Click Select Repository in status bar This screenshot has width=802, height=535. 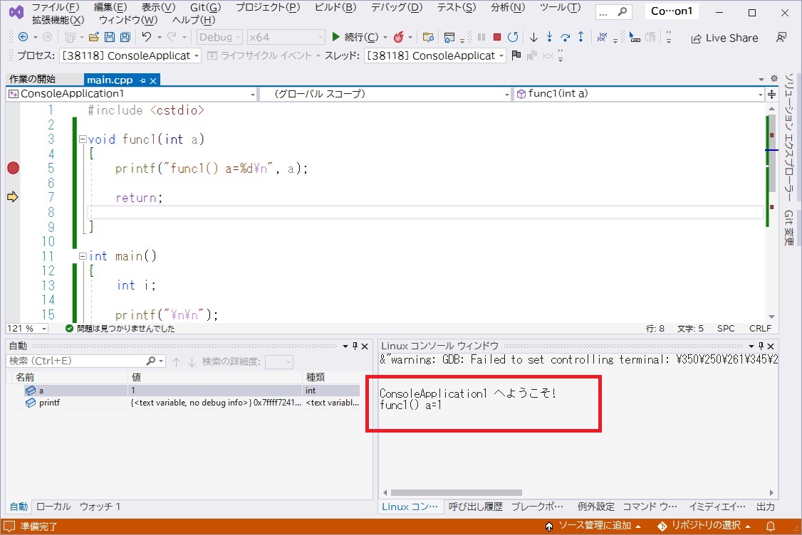(704, 526)
